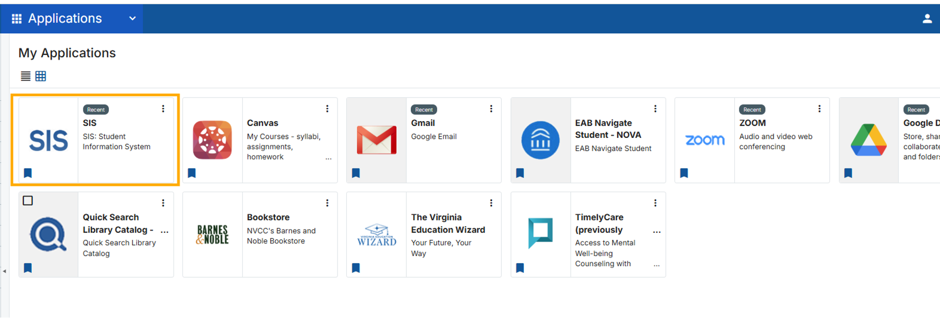Open the three-dot menu on SIS card
This screenshot has width=940, height=318.
pos(163,109)
